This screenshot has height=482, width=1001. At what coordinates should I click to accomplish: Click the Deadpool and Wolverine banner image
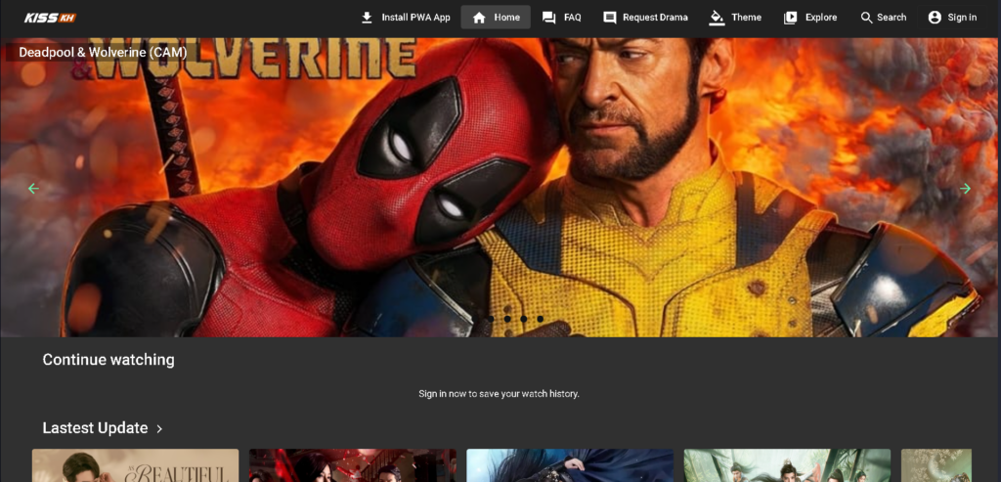pyautogui.click(x=500, y=187)
